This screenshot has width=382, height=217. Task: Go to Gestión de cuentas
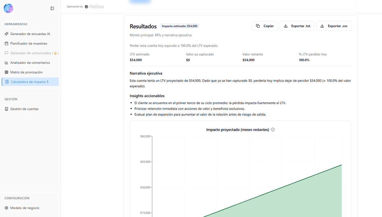click(24, 109)
